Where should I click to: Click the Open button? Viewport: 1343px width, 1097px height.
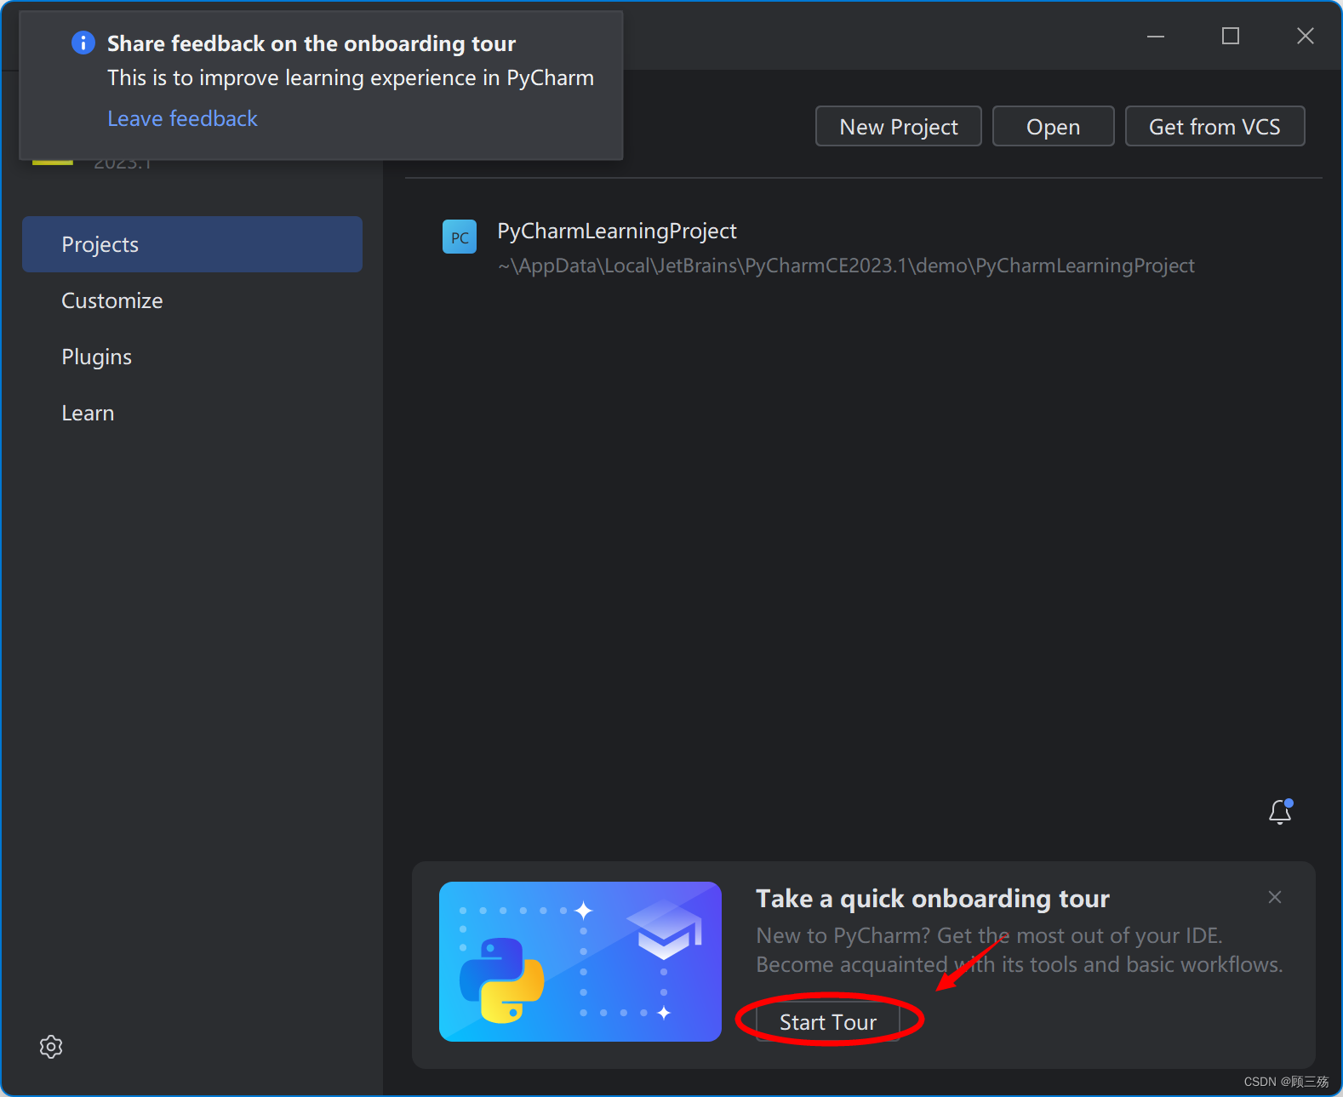coord(1054,127)
